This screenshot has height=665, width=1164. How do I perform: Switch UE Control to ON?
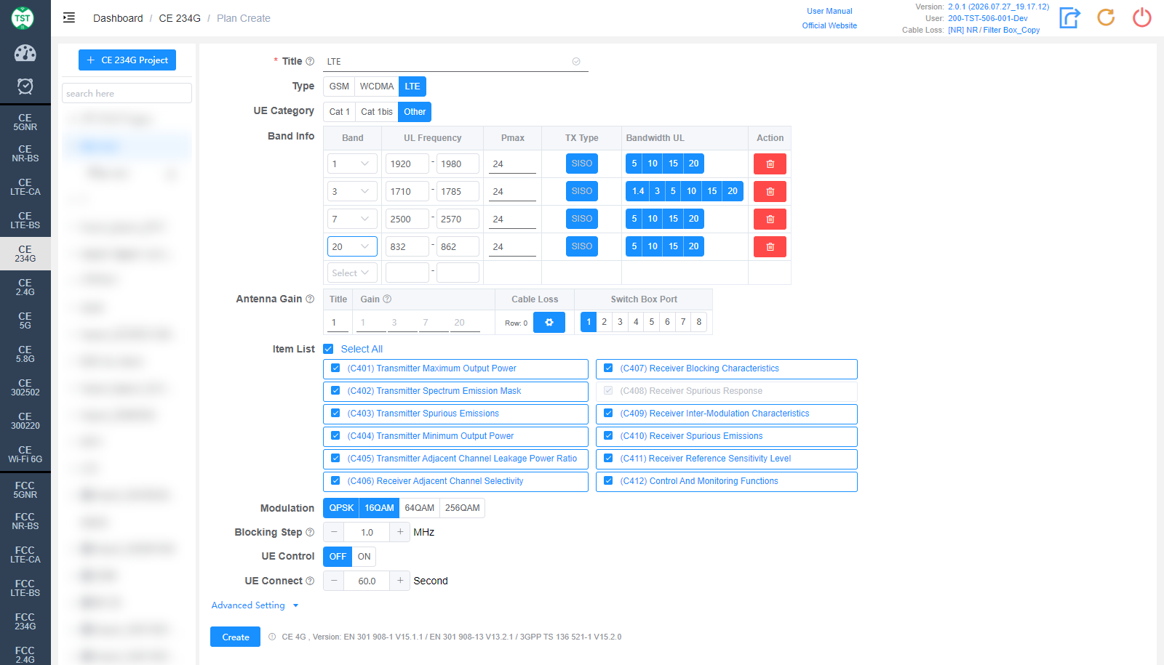click(x=364, y=557)
